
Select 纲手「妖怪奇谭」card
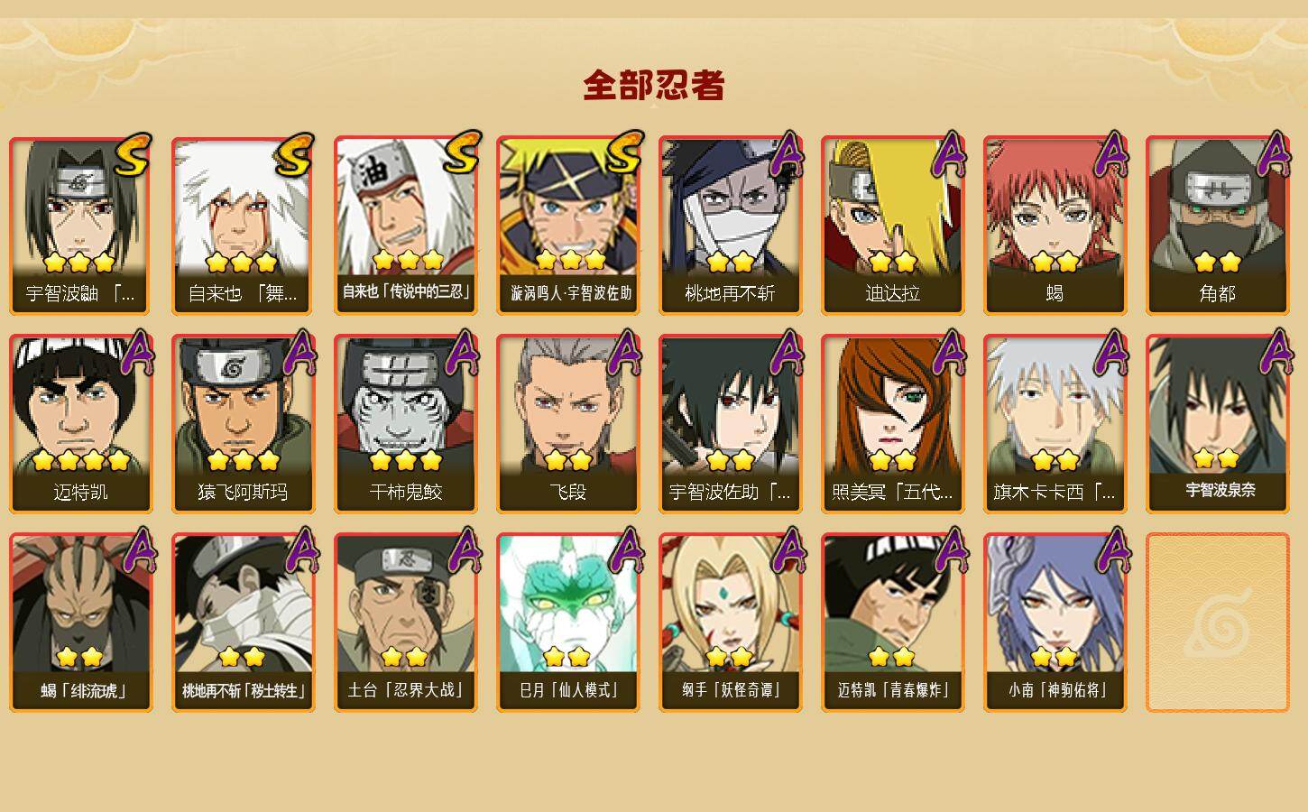(730, 623)
